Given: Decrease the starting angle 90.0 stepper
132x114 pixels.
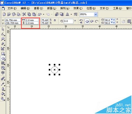Looking at the screenshot, I should click(x=112, y=20).
